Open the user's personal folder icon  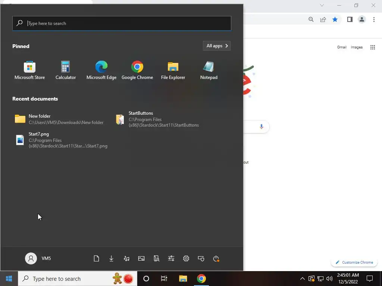[156, 258]
